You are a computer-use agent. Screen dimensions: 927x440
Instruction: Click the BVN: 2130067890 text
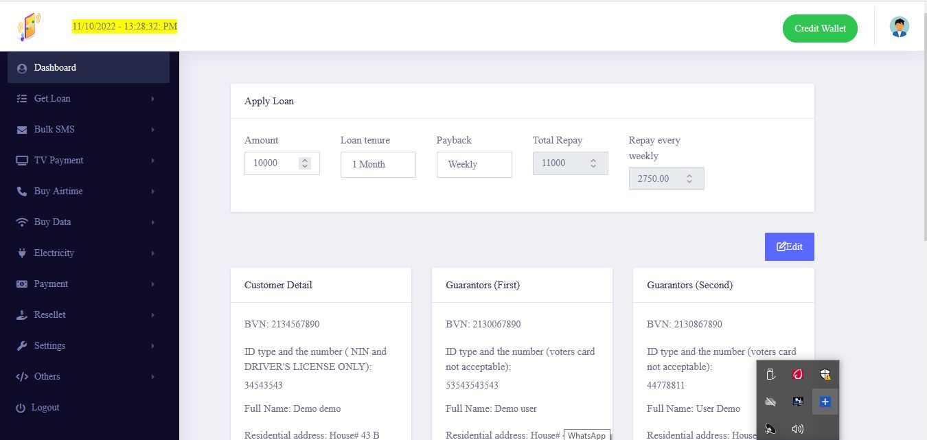tap(483, 324)
